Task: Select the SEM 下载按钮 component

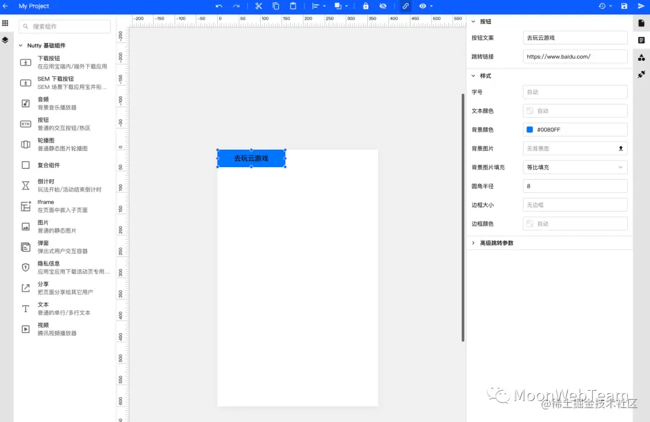Action: pos(64,83)
